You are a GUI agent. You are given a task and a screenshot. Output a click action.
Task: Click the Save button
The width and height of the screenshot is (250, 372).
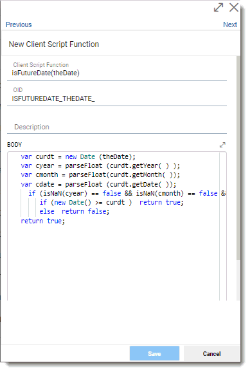(x=154, y=353)
